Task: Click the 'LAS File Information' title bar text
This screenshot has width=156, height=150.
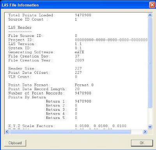Action: click(20, 5)
